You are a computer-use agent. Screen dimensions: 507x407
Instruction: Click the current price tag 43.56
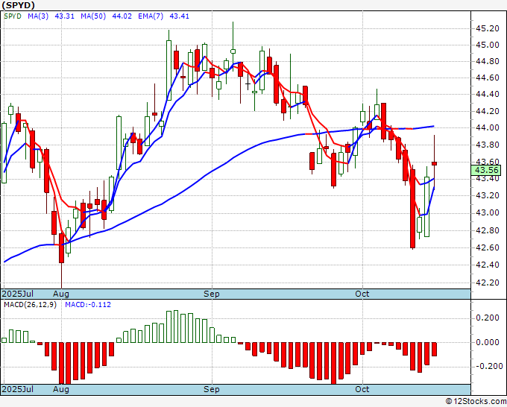(486, 170)
